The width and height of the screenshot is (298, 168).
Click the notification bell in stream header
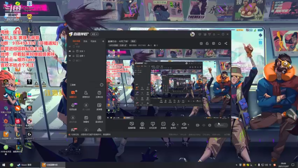219,43
